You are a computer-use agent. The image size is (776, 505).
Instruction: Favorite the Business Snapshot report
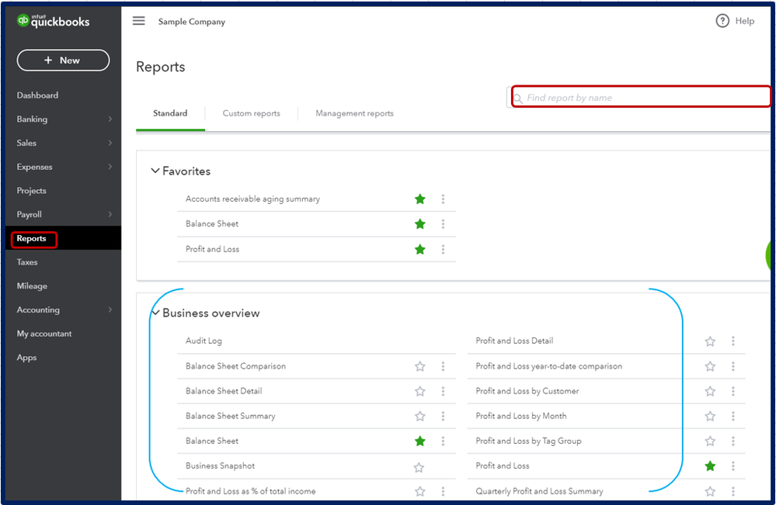coord(419,467)
